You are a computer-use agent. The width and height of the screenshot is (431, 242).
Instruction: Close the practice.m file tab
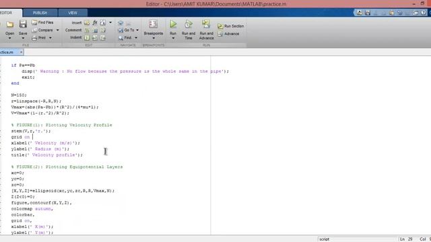pos(21,52)
